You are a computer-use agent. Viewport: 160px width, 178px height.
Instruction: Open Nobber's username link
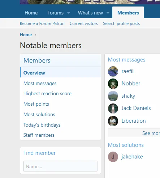tap(131, 84)
